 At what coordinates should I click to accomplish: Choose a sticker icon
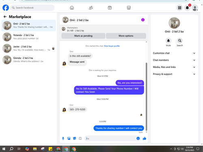pyautogui.click(x=75, y=139)
